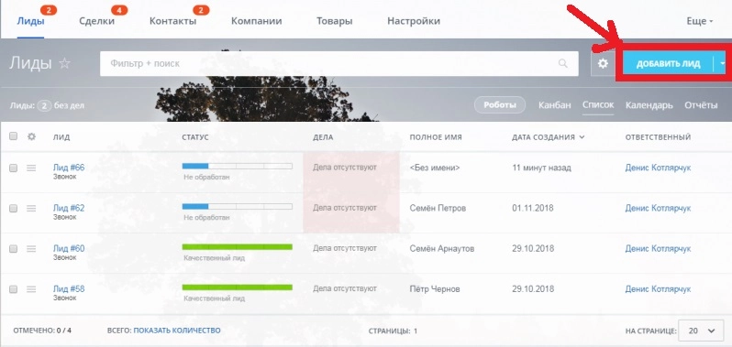Screen dimensions: 732x347
Task: Check the box for Лид #58
Action: 14,289
